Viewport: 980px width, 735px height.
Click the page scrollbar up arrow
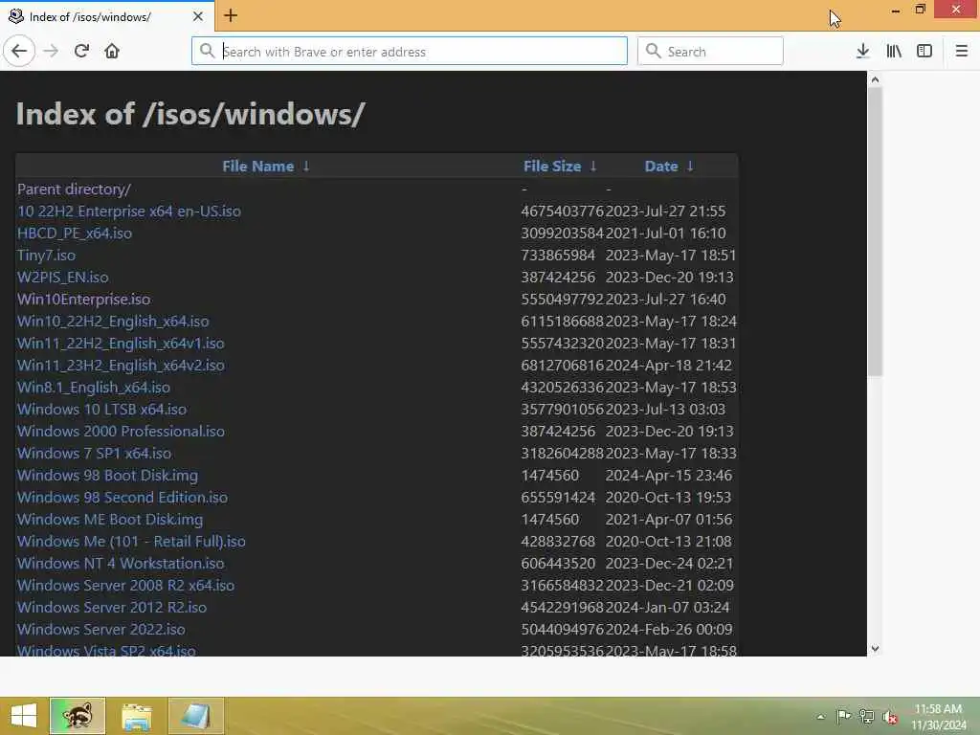[x=875, y=79]
